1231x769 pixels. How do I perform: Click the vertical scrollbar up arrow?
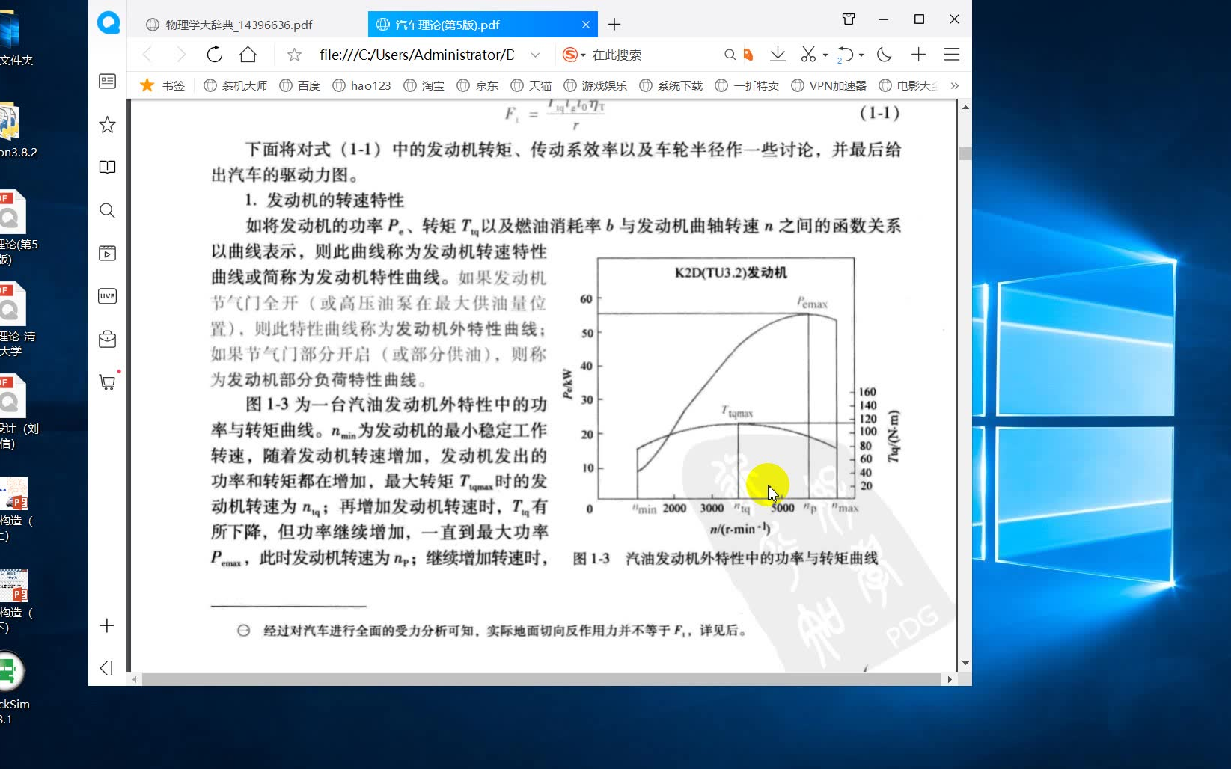(x=965, y=107)
